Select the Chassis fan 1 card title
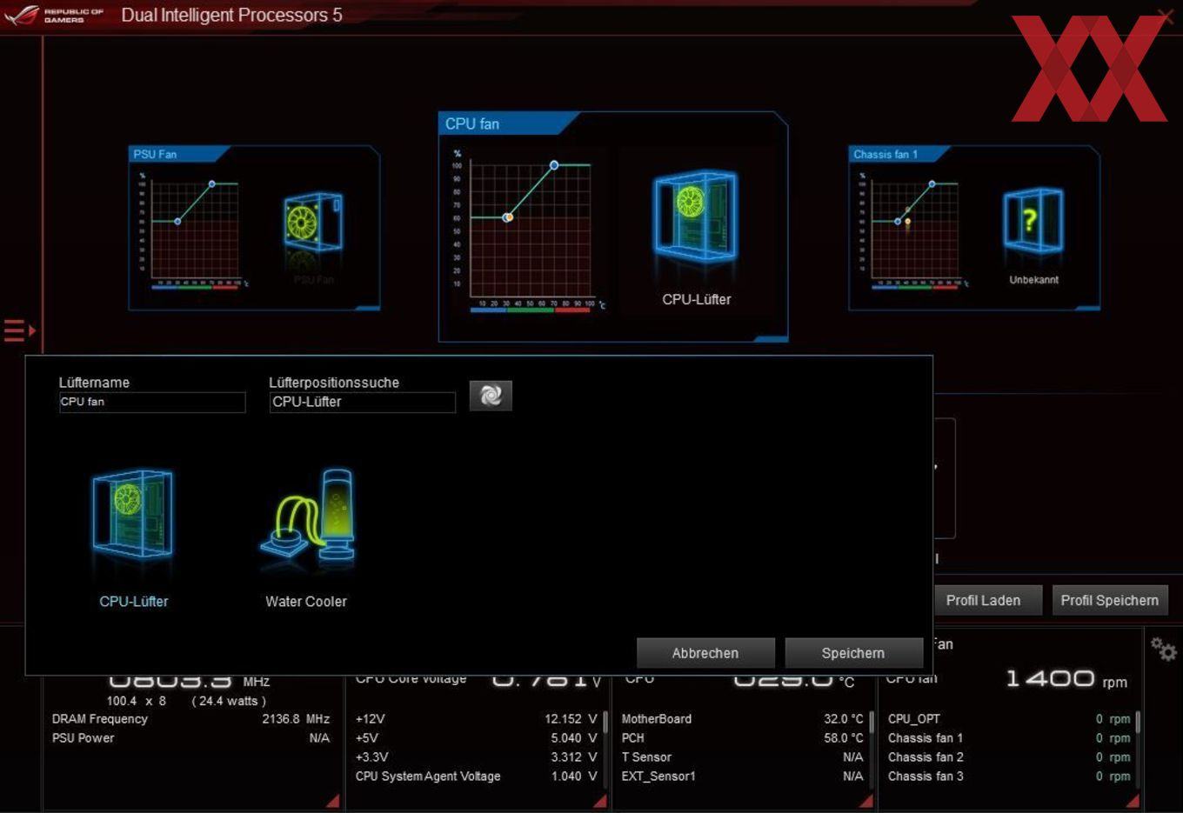Screen dimensions: 1183x813 coord(886,154)
